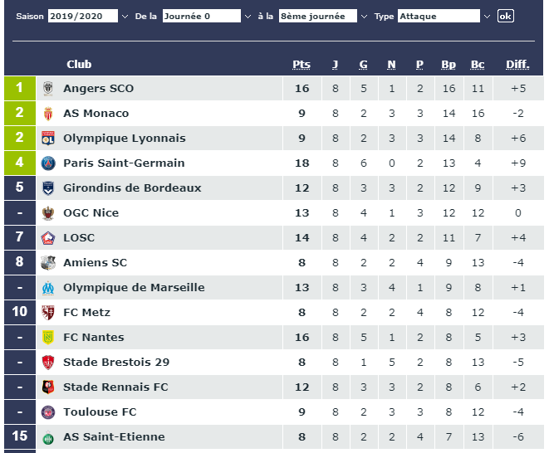This screenshot has width=549, height=453.
Task: Click the Olympique Lyonnais crest icon
Action: (48, 139)
